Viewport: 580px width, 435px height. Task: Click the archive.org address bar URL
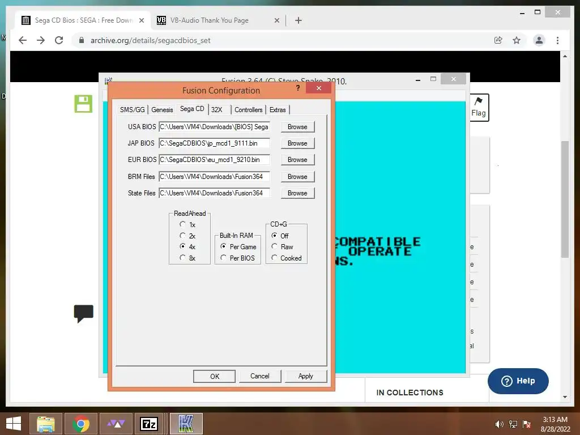point(151,40)
